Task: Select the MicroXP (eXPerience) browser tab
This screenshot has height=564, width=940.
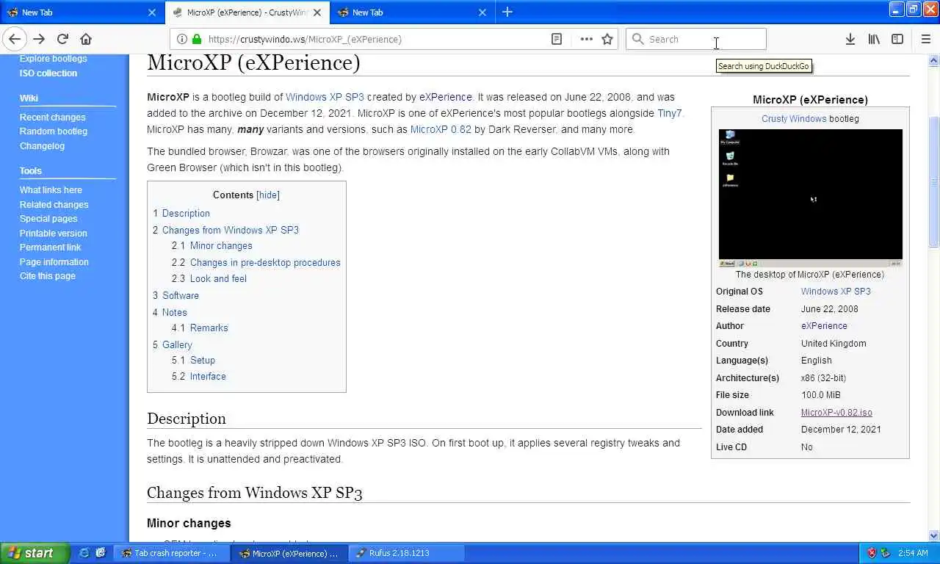Action: point(247,12)
